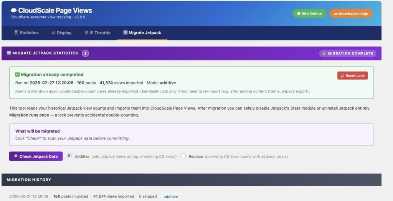This screenshot has width=393, height=201.
Task: Click the cloud logo icon in header
Action: 13,10
